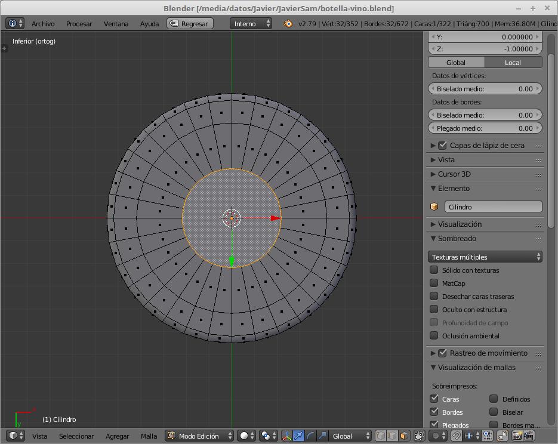Image resolution: width=558 pixels, height=444 pixels.
Task: Click the Cilindro object cube icon
Action: [x=434, y=206]
